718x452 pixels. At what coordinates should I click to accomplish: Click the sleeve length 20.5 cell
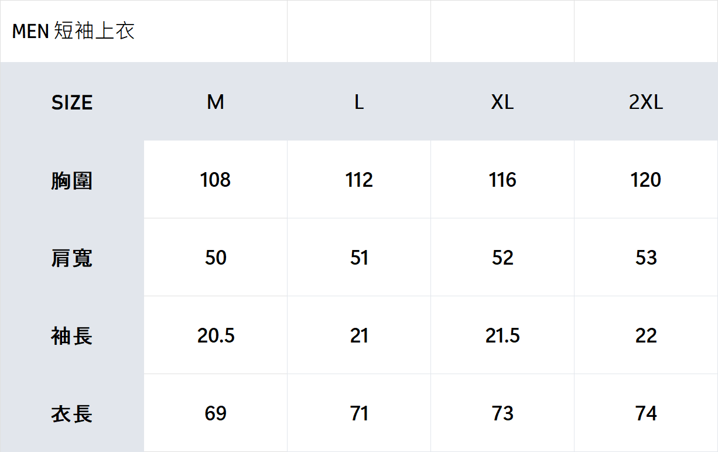pyautogui.click(x=216, y=335)
